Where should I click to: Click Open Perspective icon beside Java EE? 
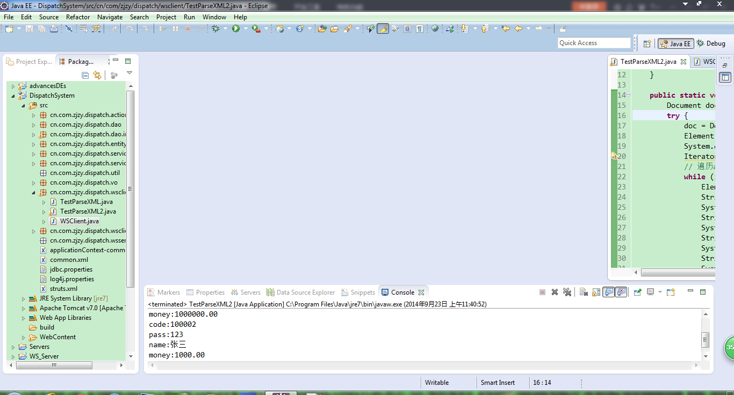647,43
